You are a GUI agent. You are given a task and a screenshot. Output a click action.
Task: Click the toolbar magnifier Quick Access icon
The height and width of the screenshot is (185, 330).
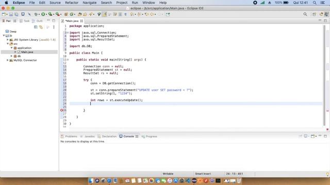(305, 14)
